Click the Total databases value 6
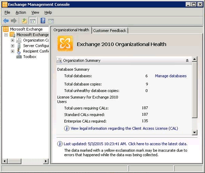205x173 pixels. pyautogui.click(x=147, y=76)
